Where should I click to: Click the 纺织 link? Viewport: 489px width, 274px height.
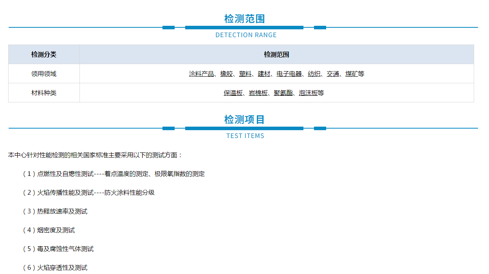pyautogui.click(x=314, y=74)
